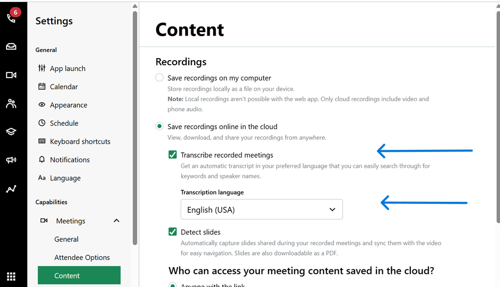Image resolution: width=500 pixels, height=287 pixels.
Task: Open the App launch settings
Action: [x=67, y=69]
